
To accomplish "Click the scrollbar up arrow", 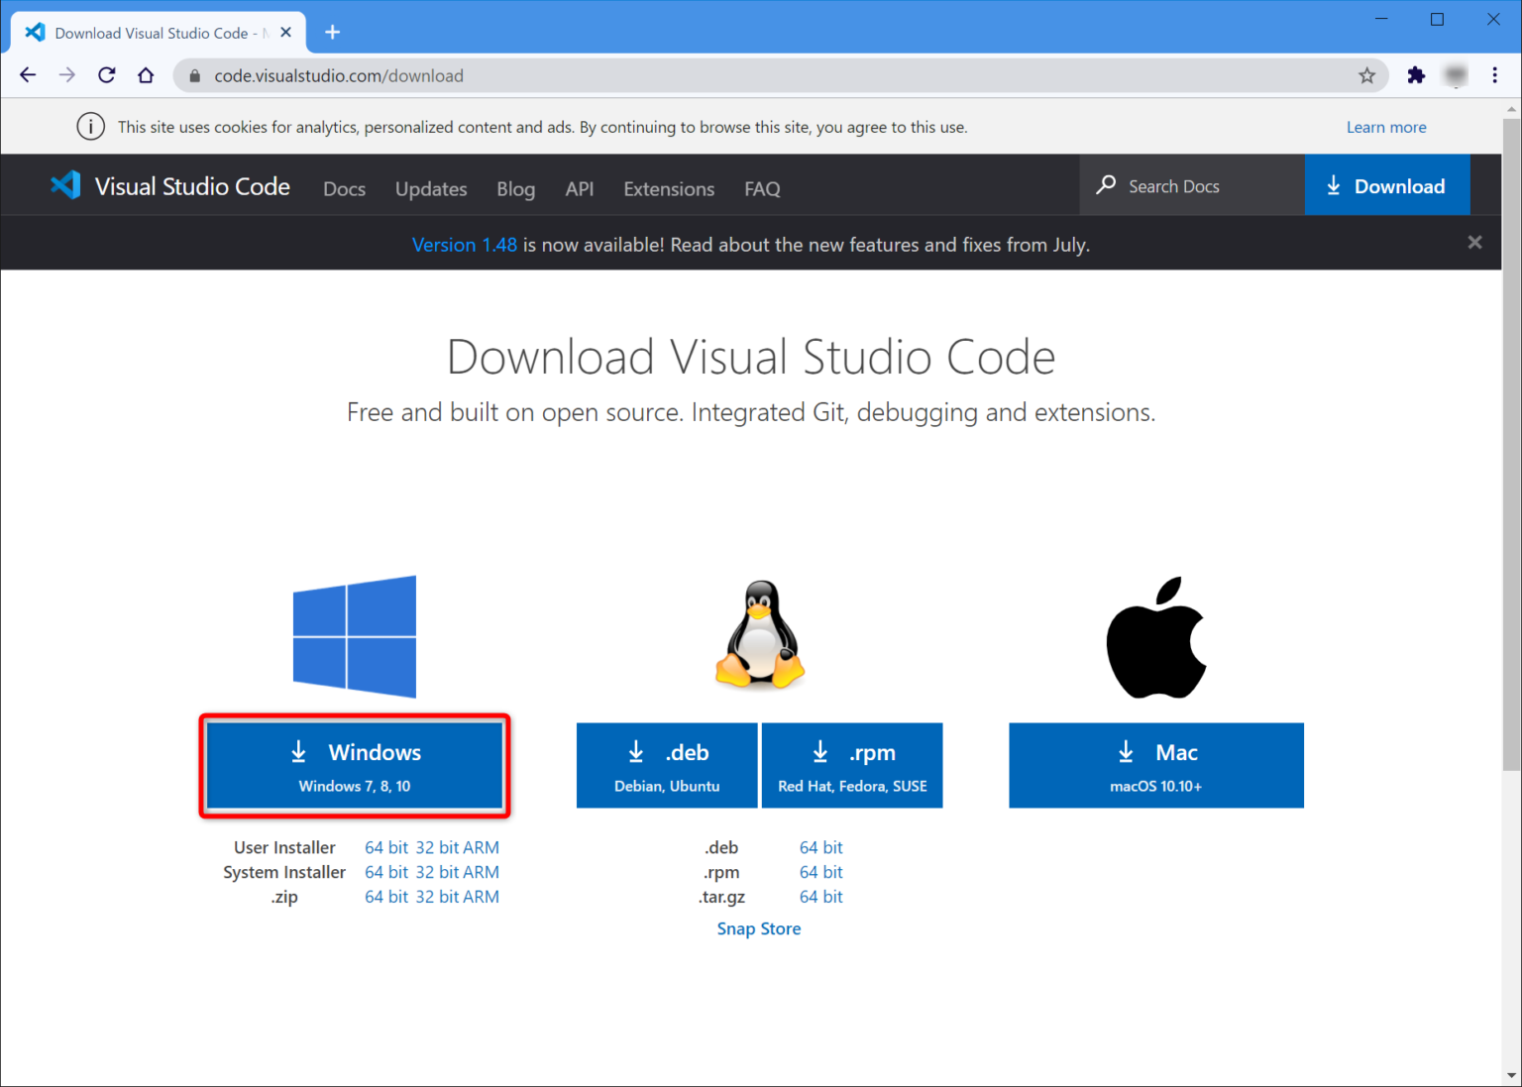I will click(1511, 108).
